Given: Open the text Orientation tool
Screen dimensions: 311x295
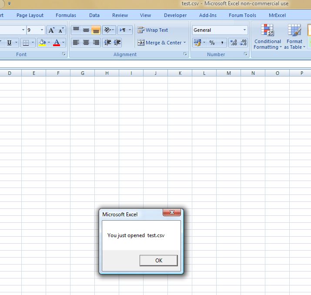Looking at the screenshot, I should pos(107,30).
